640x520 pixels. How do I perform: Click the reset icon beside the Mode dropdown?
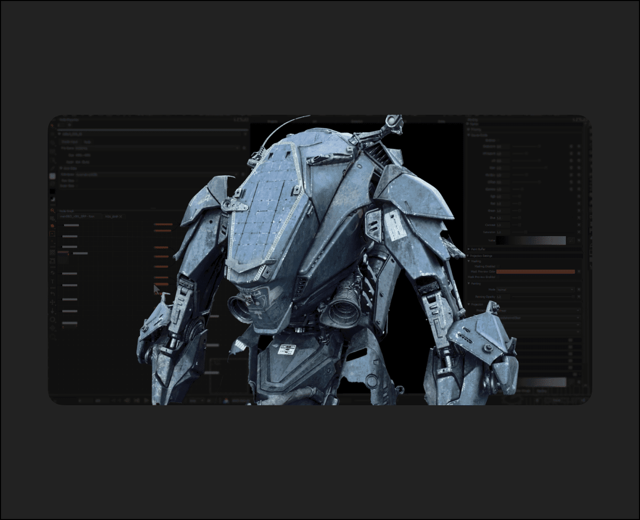[x=579, y=289]
